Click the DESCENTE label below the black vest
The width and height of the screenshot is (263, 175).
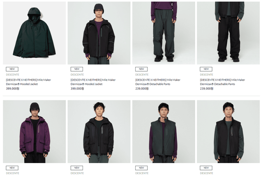206,173
